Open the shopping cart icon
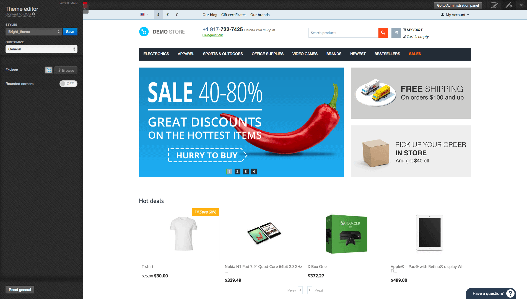Screen dimensions: 527x299 (x=396, y=33)
